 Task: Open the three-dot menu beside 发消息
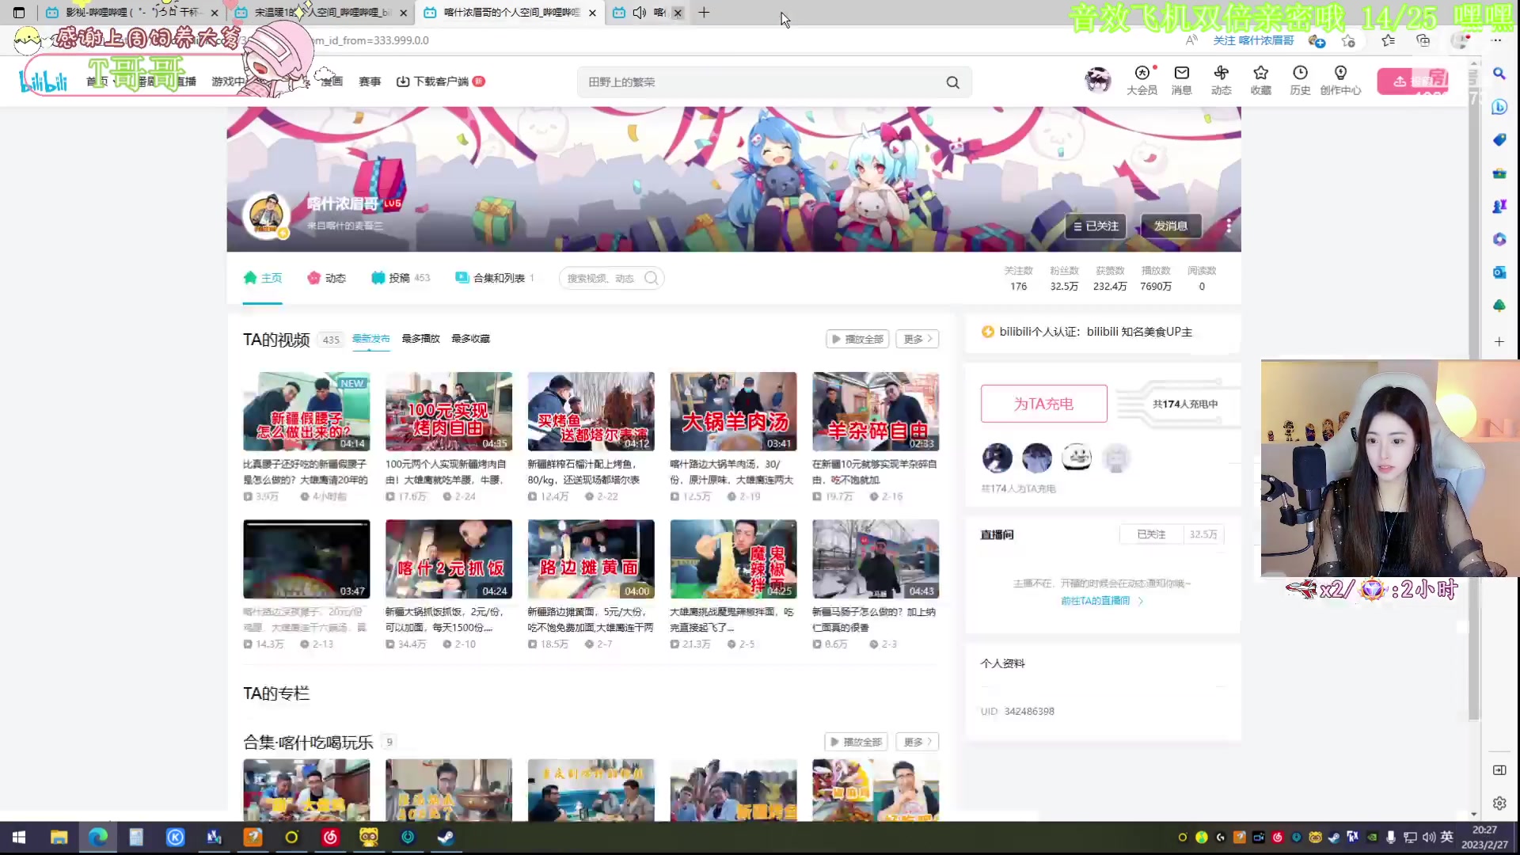(x=1228, y=226)
